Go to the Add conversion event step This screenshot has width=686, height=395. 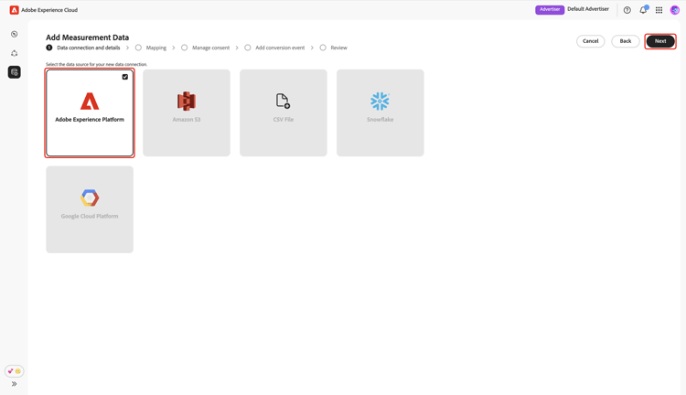click(274, 48)
